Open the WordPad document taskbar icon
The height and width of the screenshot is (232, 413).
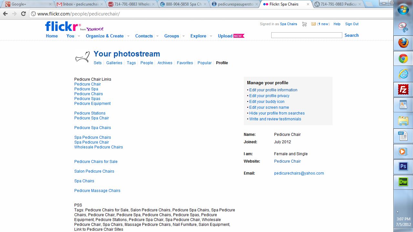point(403,105)
